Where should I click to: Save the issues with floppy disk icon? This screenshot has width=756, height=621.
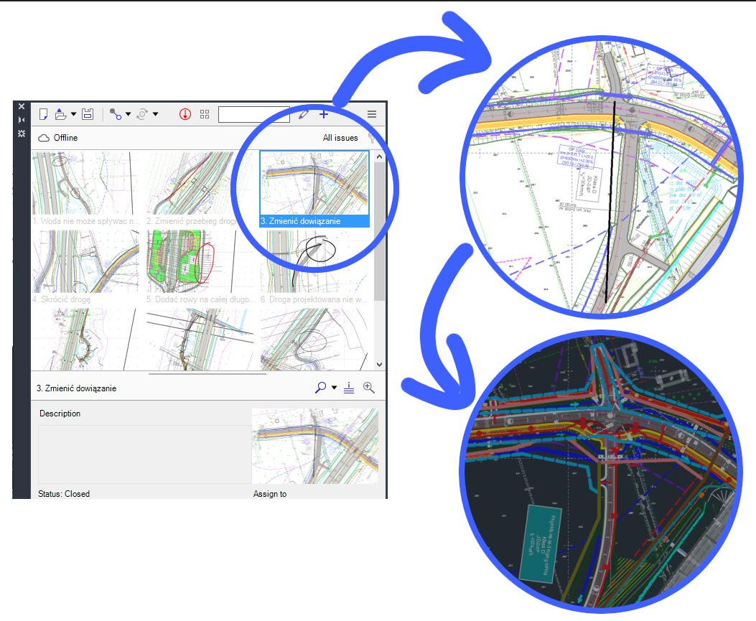[x=88, y=114]
